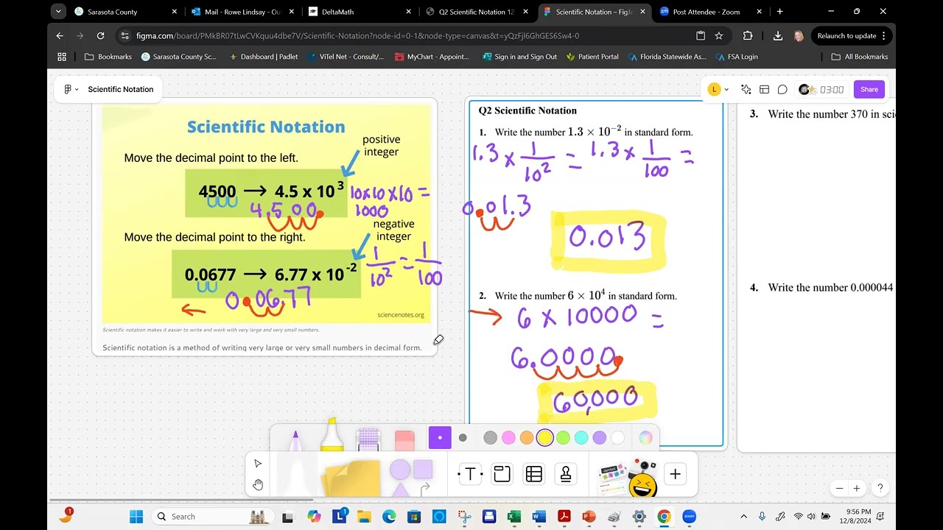The image size is (943, 530).
Task: Open the tab search dropdown
Action: [x=57, y=12]
